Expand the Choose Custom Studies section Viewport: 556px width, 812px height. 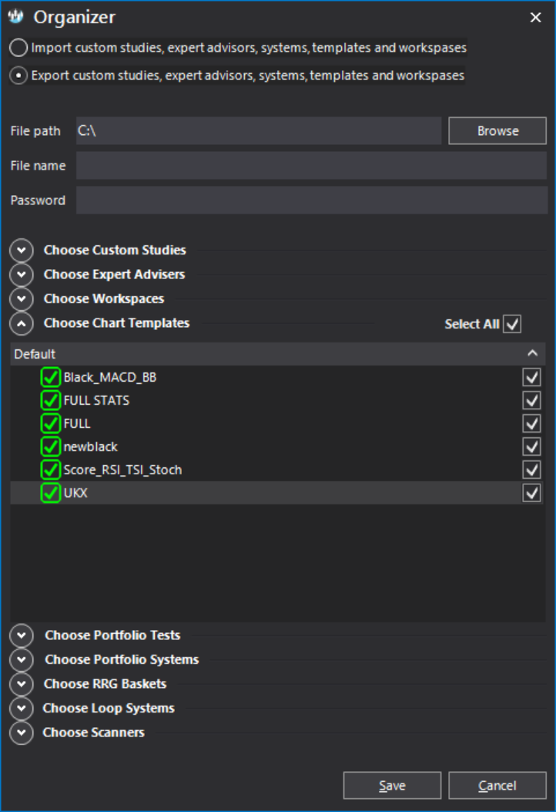click(x=22, y=251)
